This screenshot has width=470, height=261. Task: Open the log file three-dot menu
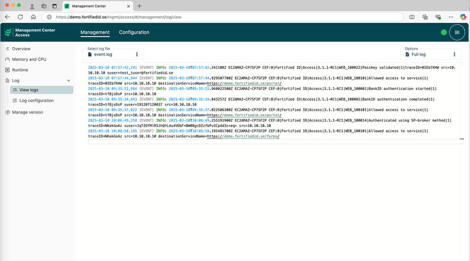point(137,54)
